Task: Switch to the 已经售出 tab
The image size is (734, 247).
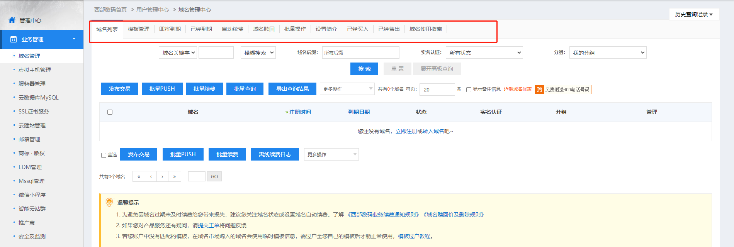Action: click(389, 29)
